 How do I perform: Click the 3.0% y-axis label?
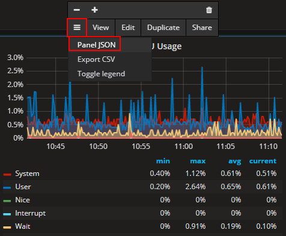click(x=15, y=58)
